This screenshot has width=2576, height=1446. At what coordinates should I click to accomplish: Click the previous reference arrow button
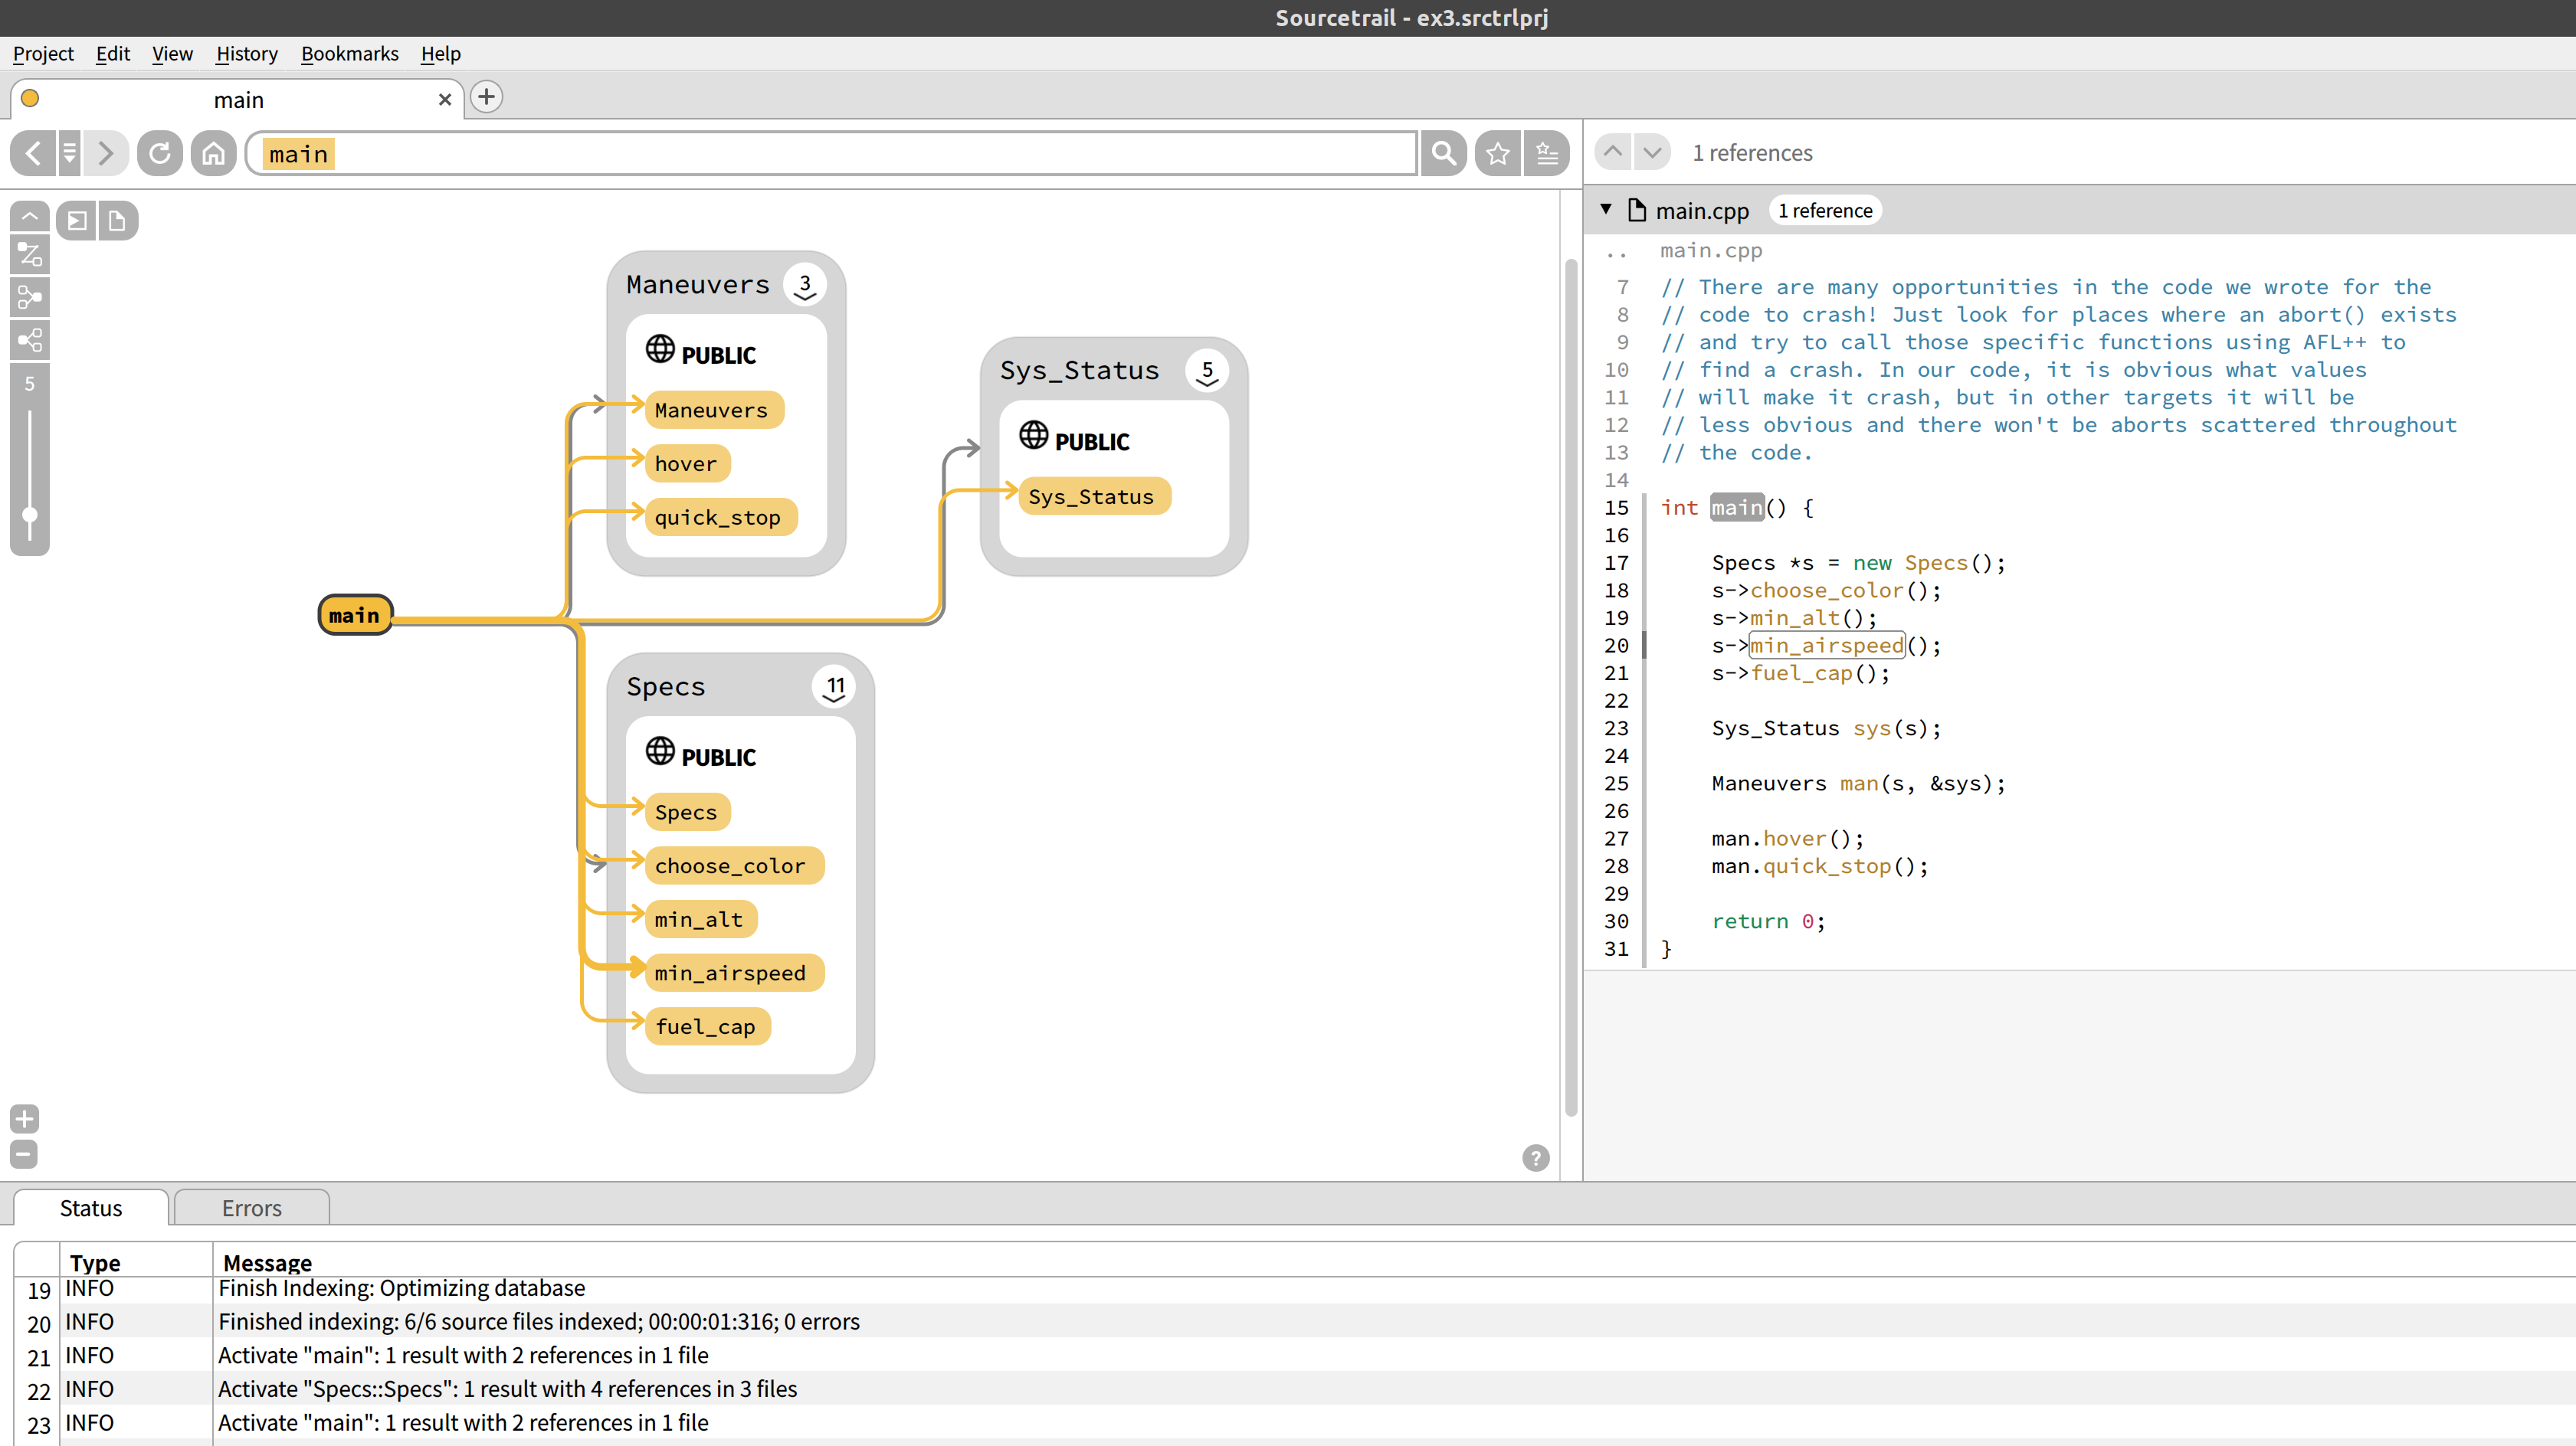point(1612,152)
